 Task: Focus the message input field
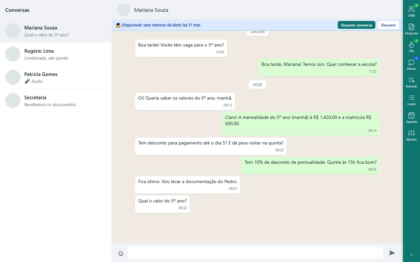pyautogui.click(x=255, y=253)
